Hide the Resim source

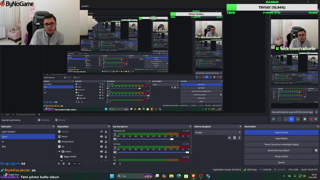pos(101,136)
